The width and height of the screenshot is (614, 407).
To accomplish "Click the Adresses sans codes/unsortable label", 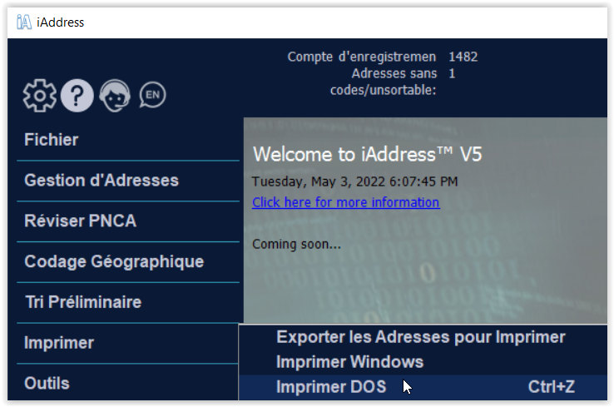I will 384,82.
